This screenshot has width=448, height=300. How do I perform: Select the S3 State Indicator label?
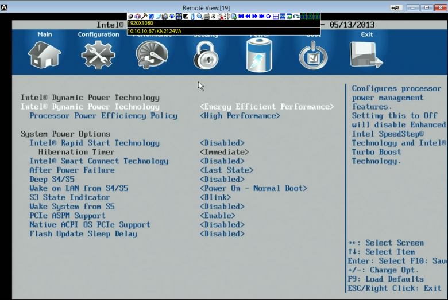tap(69, 197)
